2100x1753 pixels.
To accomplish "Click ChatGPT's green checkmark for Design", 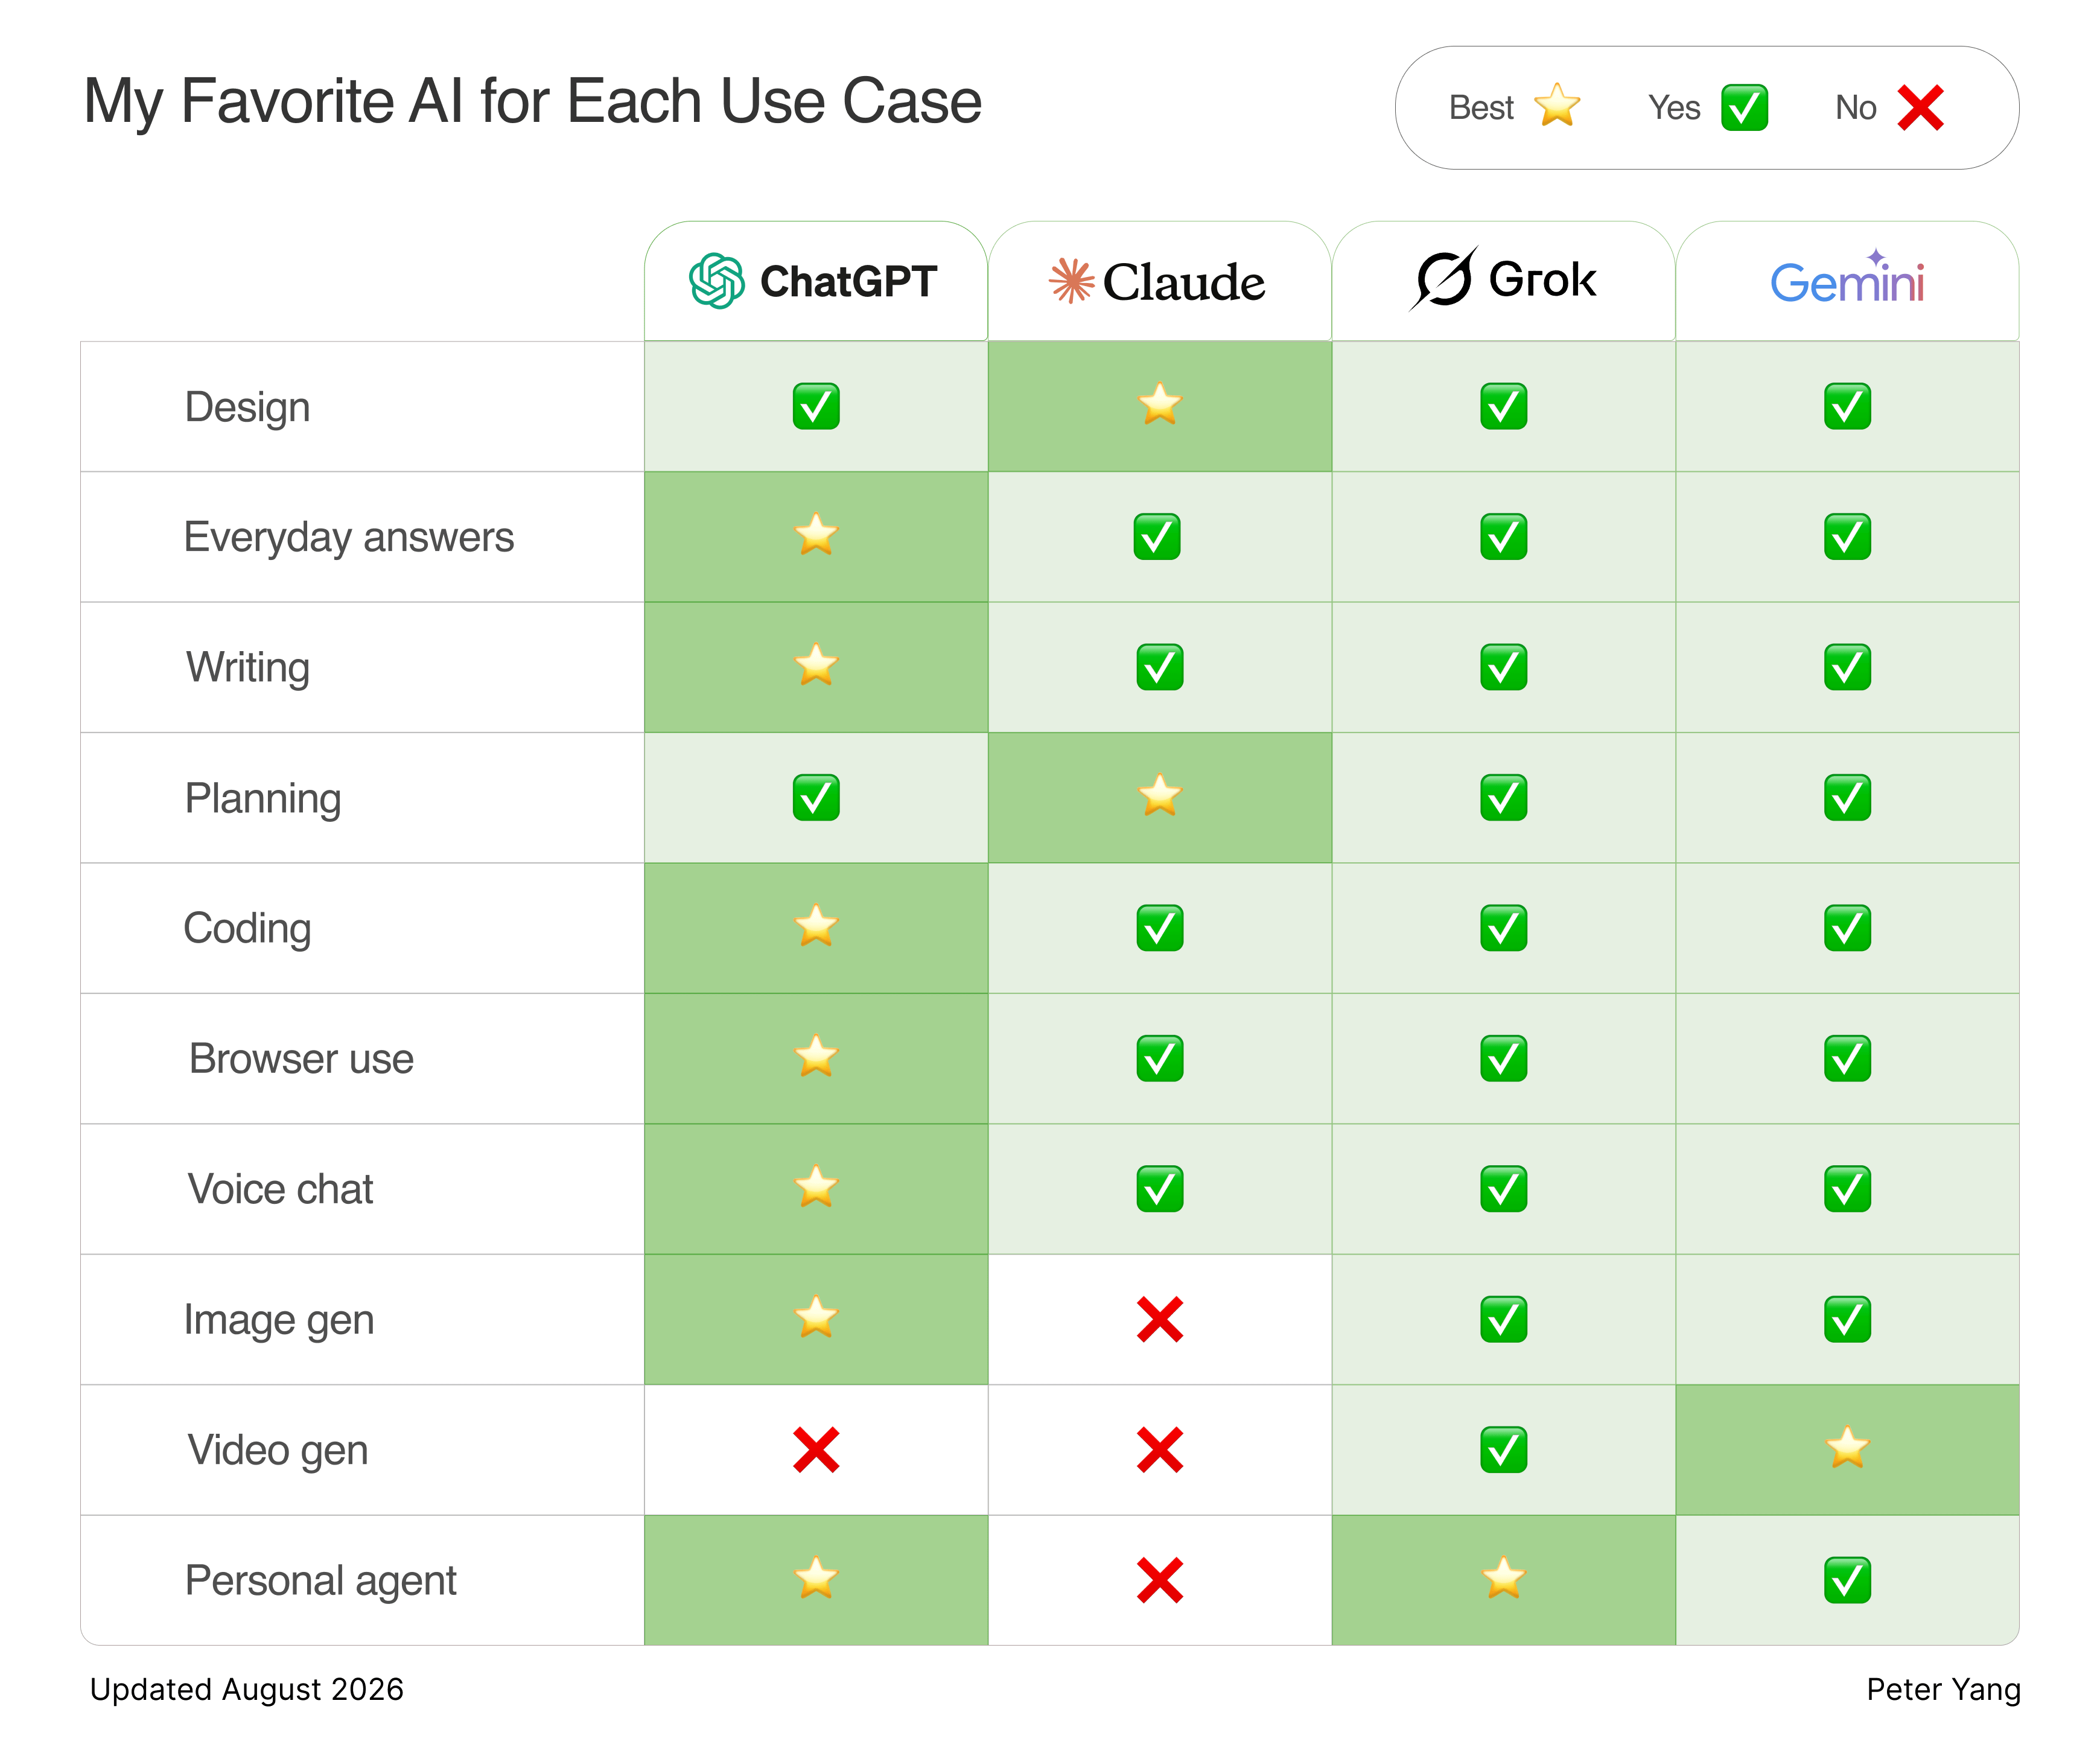I will pyautogui.click(x=816, y=407).
